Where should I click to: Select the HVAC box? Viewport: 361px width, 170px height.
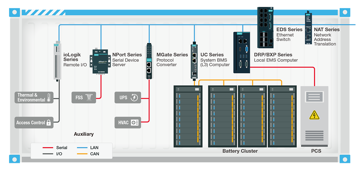pyautogui.click(x=128, y=122)
